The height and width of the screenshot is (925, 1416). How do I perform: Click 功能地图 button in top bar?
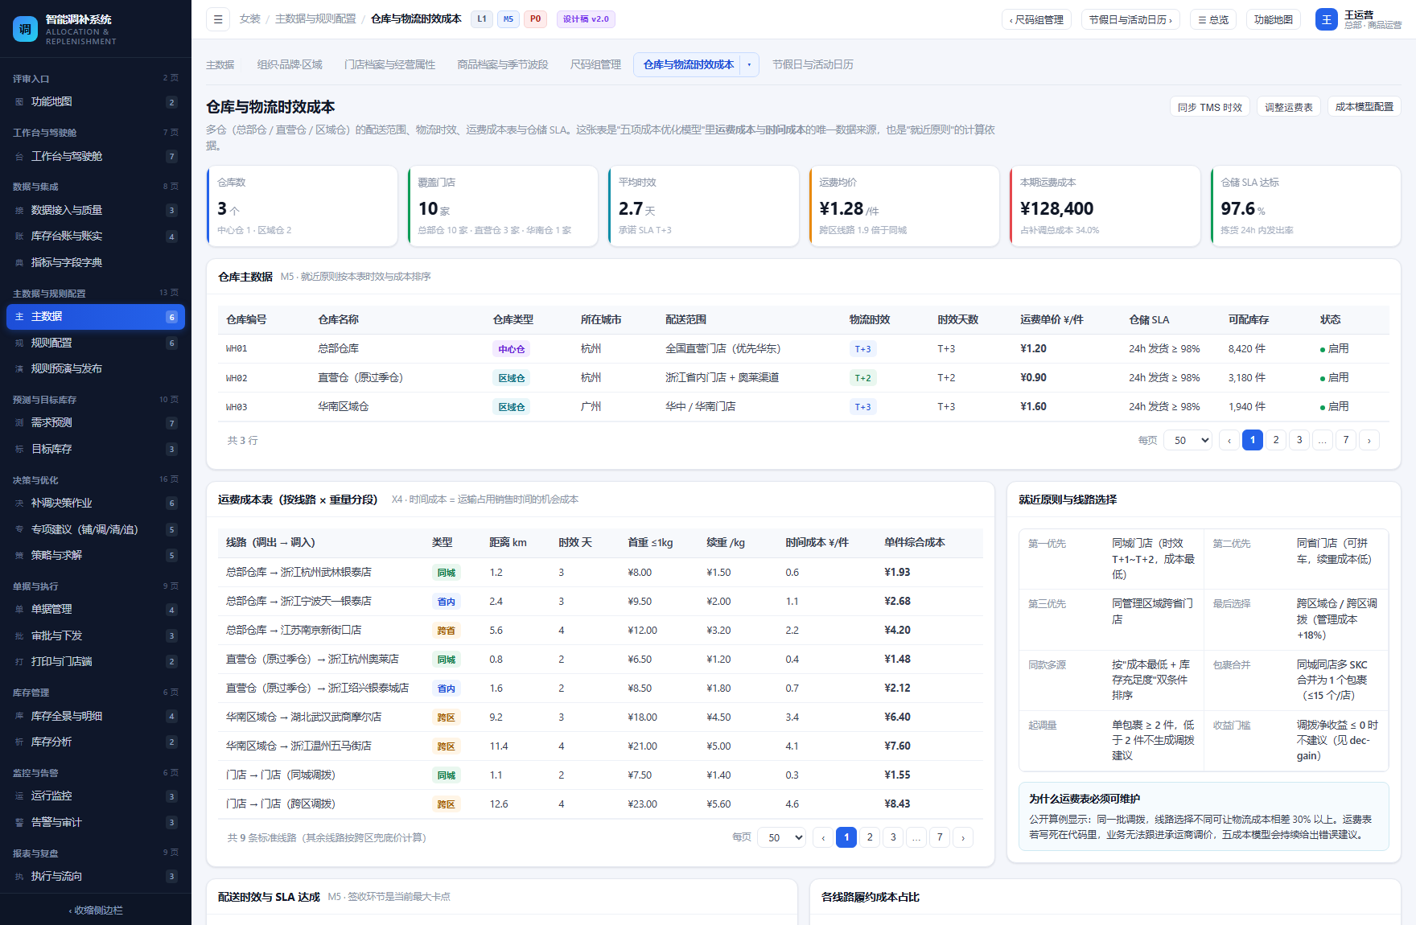coord(1274,19)
